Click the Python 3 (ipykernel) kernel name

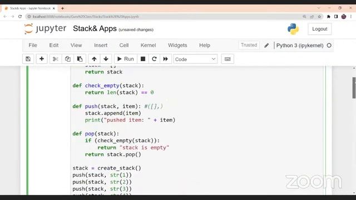(x=300, y=46)
